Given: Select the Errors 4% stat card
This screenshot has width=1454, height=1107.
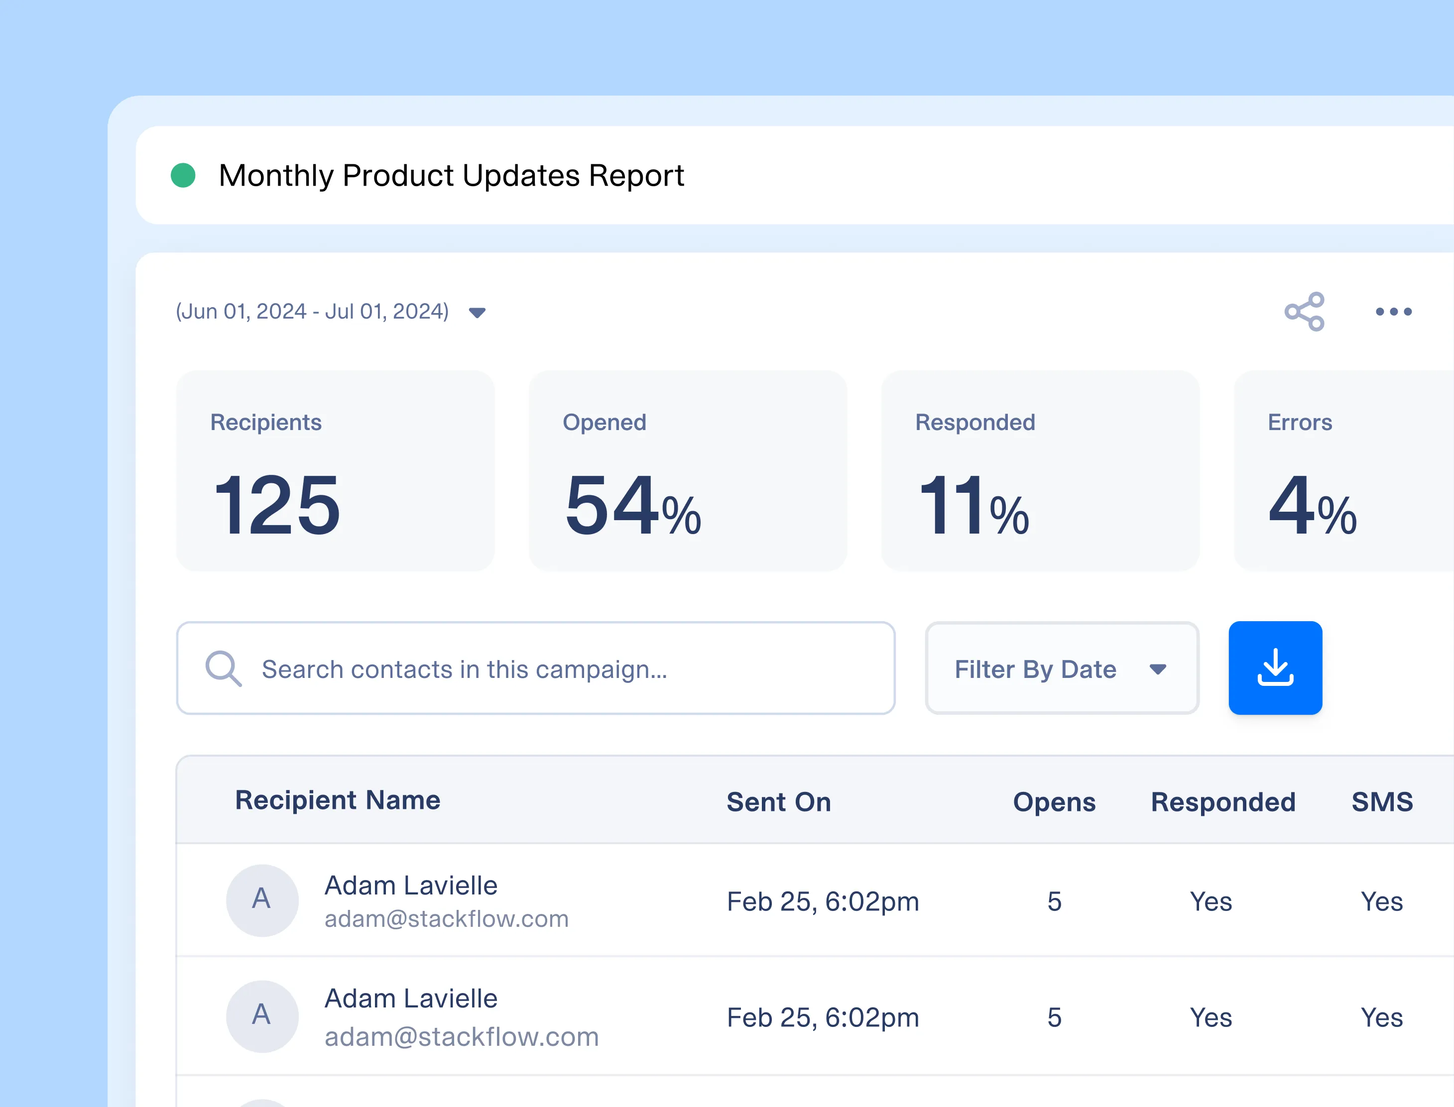Looking at the screenshot, I should [x=1344, y=470].
